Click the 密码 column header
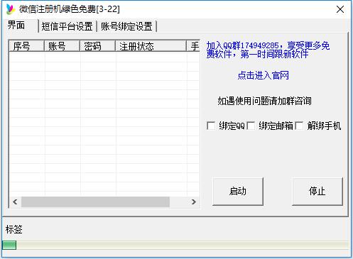 (x=97, y=46)
